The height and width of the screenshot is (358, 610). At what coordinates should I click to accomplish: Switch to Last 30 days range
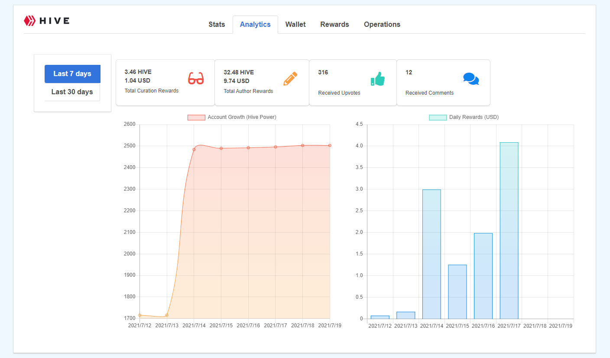(x=72, y=92)
